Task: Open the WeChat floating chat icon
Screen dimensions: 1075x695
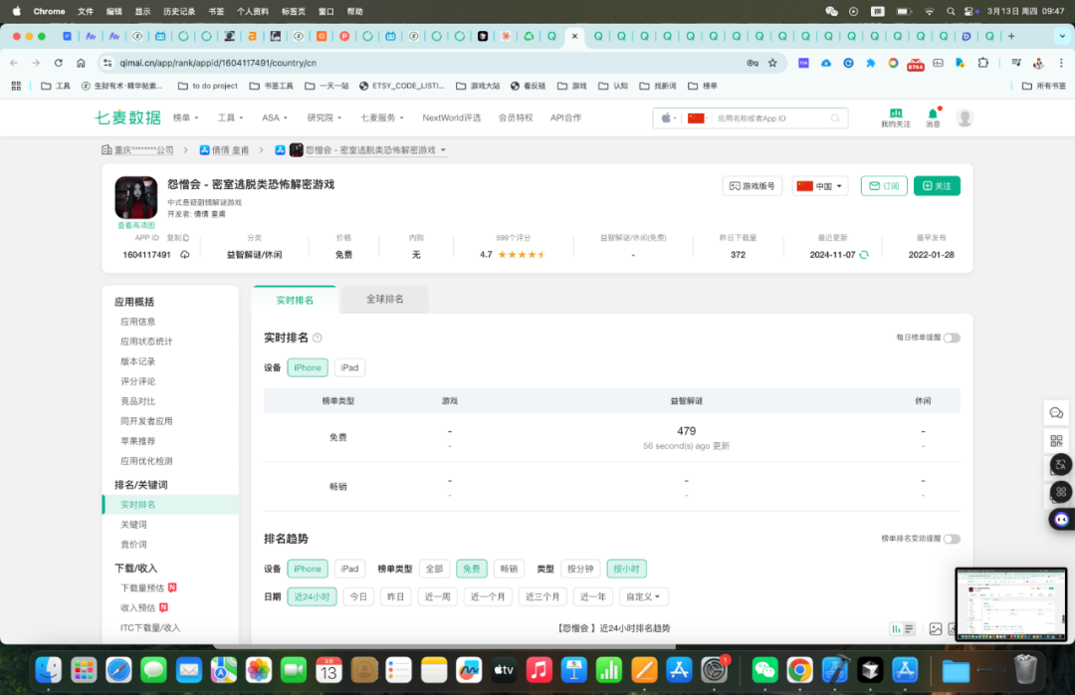Action: [1056, 413]
